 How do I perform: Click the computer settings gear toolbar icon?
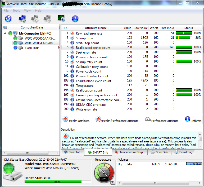click(35, 19)
